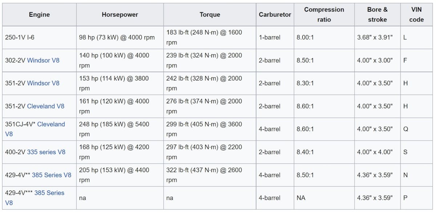This screenshot has width=436, height=213.
Task: Click the Torque column header
Action: [x=210, y=15]
